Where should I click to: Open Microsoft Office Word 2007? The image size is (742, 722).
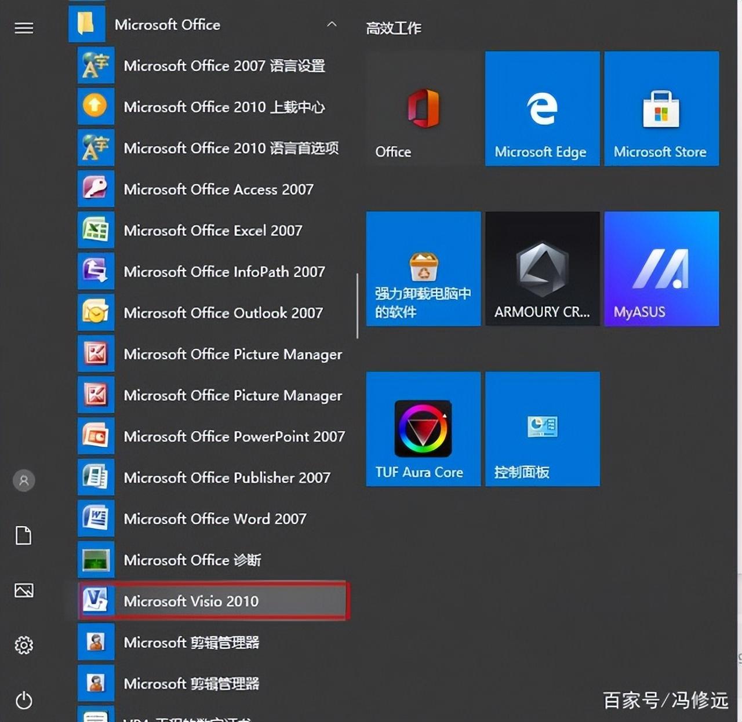coord(215,519)
